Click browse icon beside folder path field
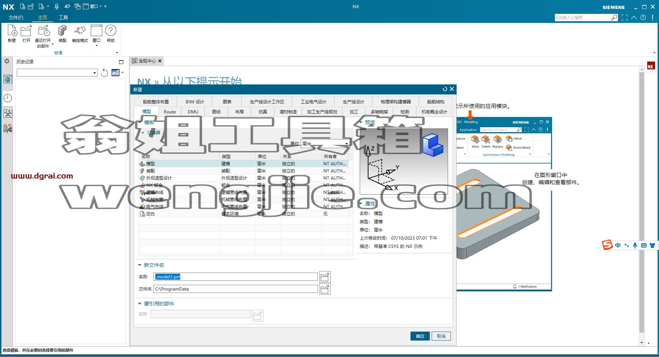The image size is (659, 357). [x=325, y=289]
